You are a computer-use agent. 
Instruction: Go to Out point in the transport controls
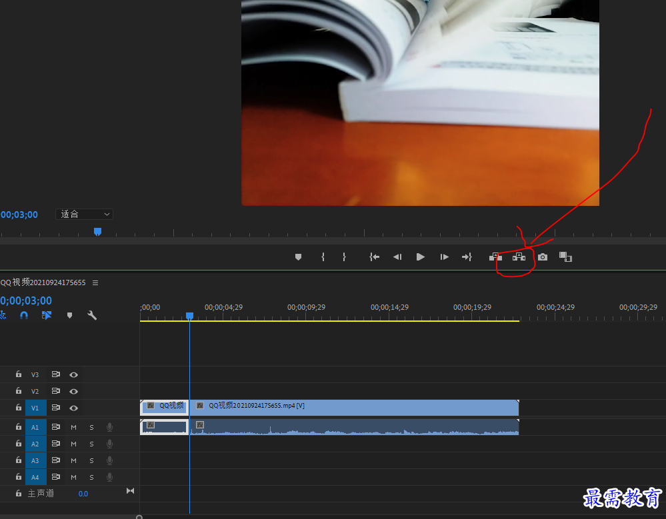[467, 257]
